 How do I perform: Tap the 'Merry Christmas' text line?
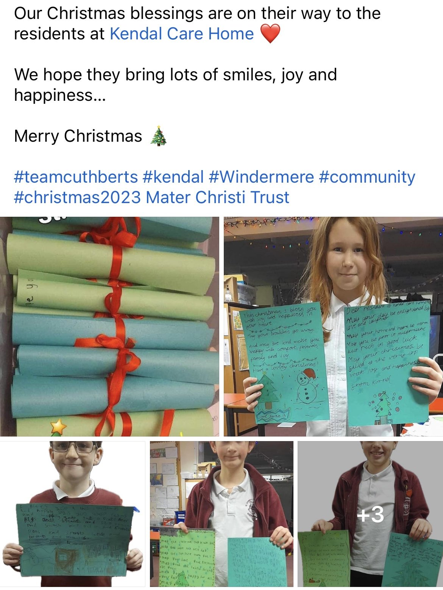[x=78, y=136]
